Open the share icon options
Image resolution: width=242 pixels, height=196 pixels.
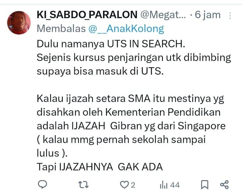click(x=225, y=185)
